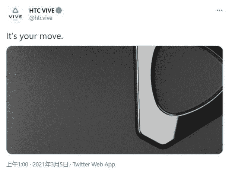Click the empty dark gray area of image
The image size is (232, 173).
tap(70, 100)
